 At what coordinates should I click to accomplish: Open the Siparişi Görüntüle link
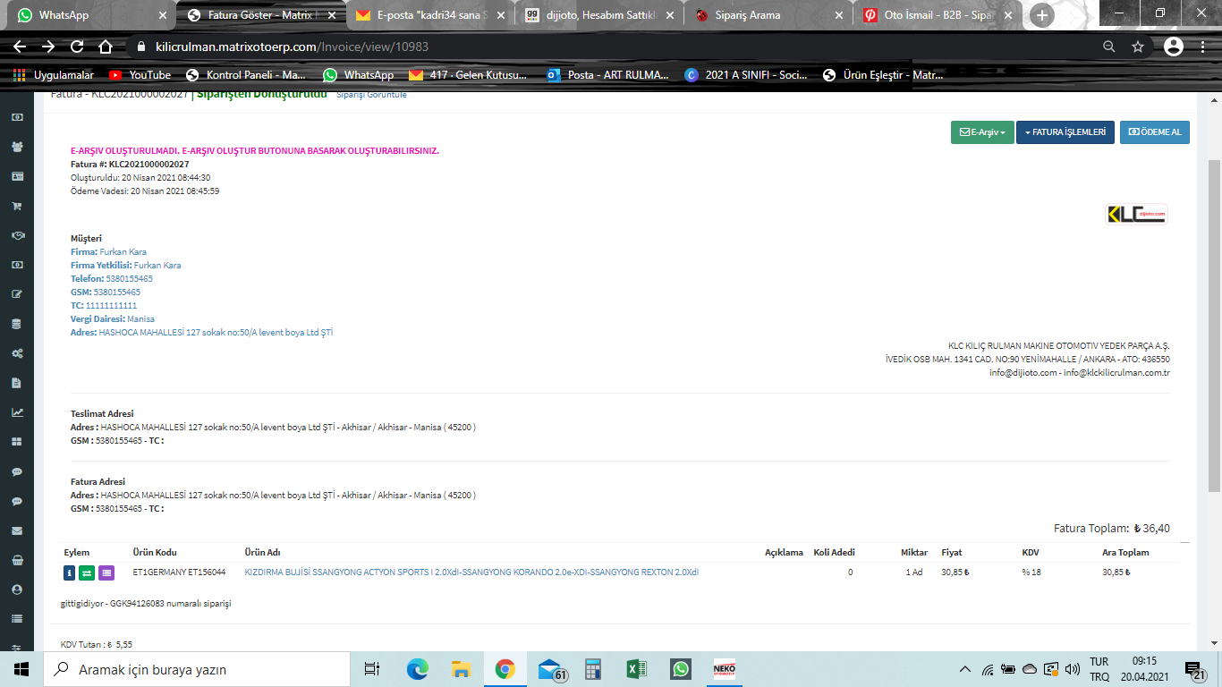coord(371,95)
